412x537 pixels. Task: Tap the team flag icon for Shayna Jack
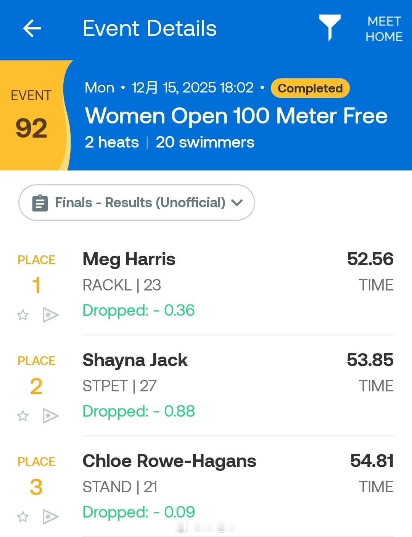tap(50, 416)
